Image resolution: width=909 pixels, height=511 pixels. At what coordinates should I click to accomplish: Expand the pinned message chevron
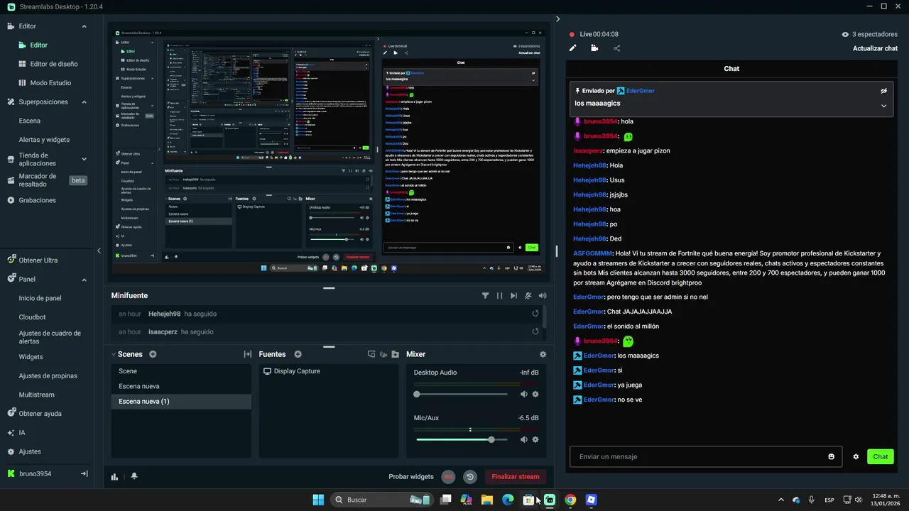pos(884,106)
